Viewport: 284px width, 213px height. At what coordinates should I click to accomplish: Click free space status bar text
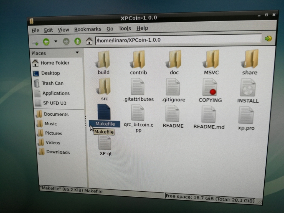click(210, 198)
